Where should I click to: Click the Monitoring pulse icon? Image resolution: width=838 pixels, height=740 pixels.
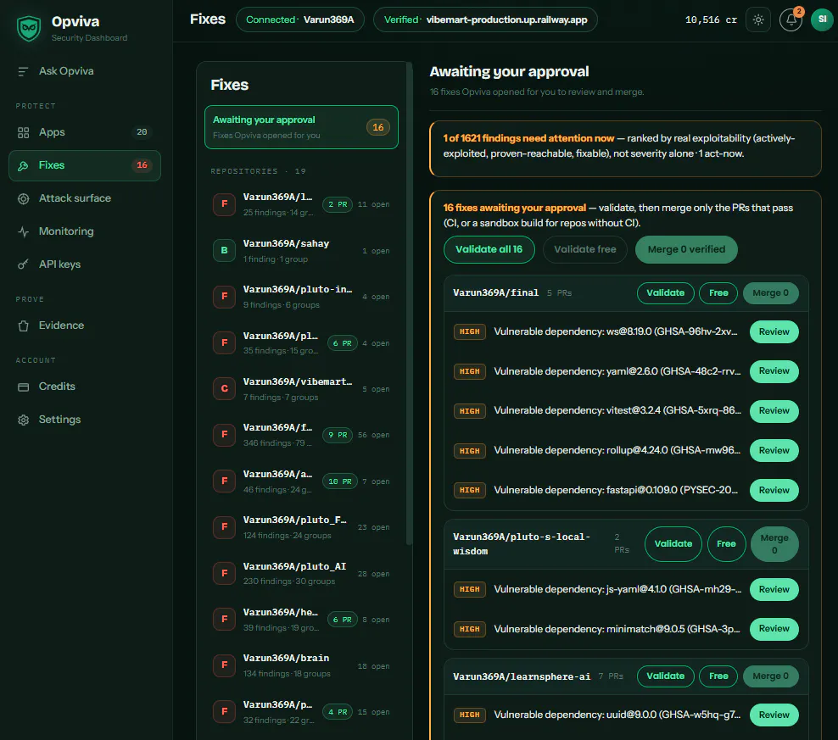[x=23, y=232]
